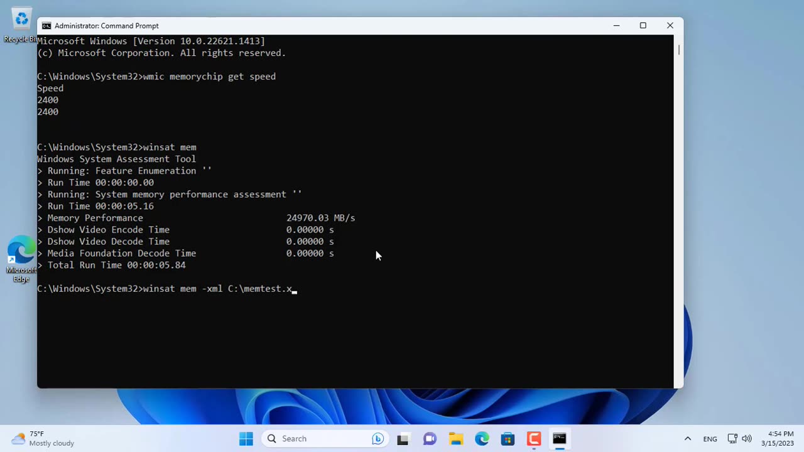Click 'Total Run Time 00:00:05.84' line
The width and height of the screenshot is (804, 452).
(111, 265)
